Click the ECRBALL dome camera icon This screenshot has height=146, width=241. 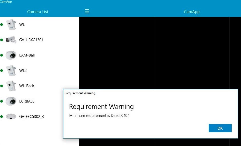point(11,101)
